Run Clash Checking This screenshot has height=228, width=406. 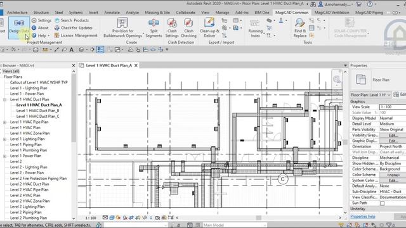coord(188,28)
